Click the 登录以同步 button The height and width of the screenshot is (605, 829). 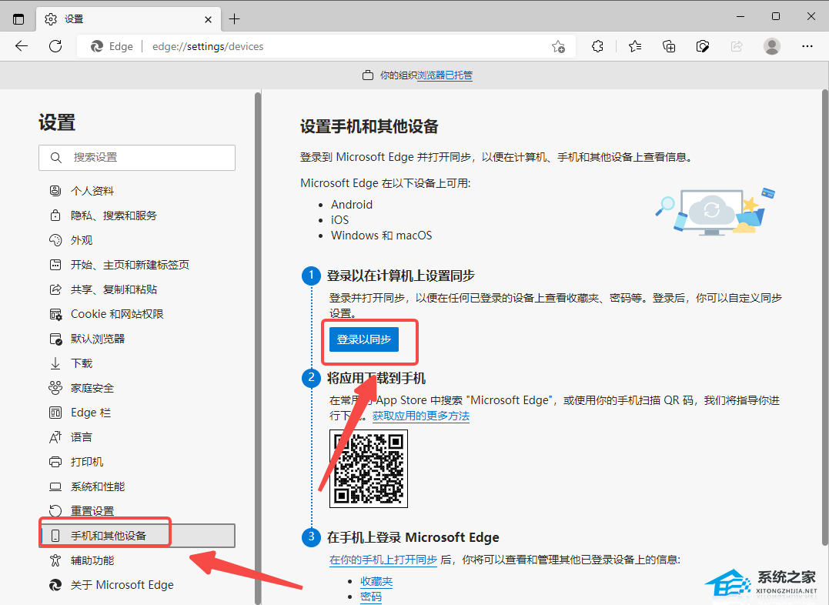364,339
